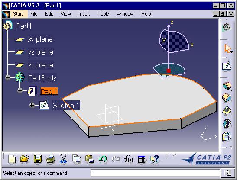The width and height of the screenshot is (237, 180).
Task: Click the Cut scissors icon
Action: tap(63, 159)
